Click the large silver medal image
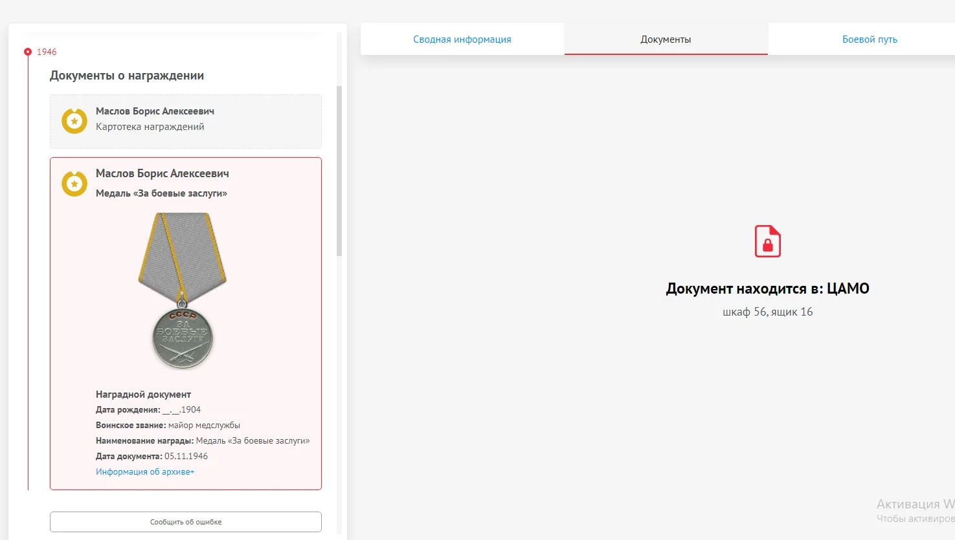The image size is (955, 540). (x=183, y=290)
